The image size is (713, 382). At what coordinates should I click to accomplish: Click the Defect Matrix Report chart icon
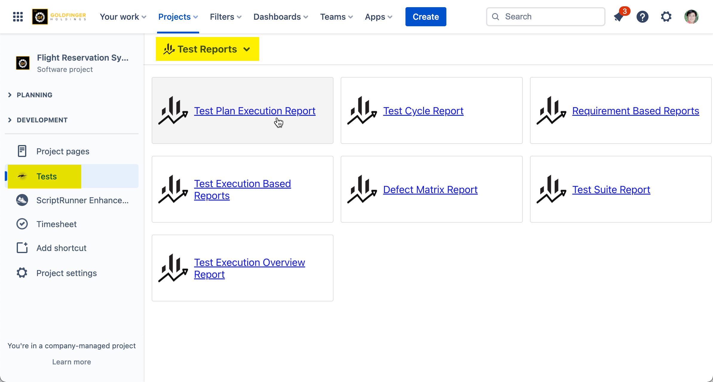pyautogui.click(x=362, y=190)
